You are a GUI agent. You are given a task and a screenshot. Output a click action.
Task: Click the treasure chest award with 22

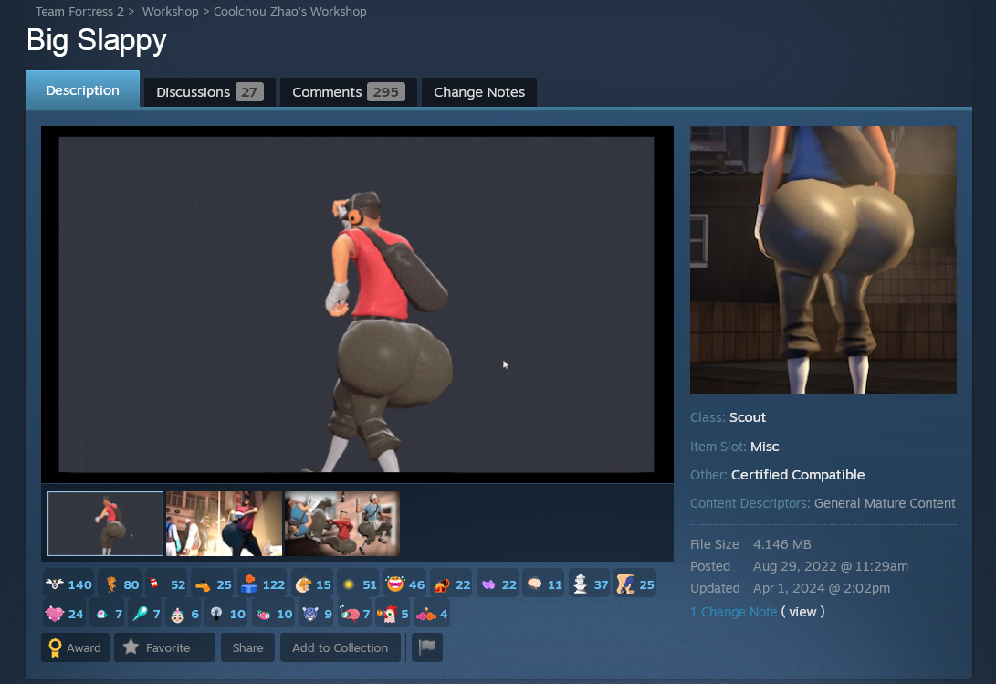pyautogui.click(x=451, y=584)
